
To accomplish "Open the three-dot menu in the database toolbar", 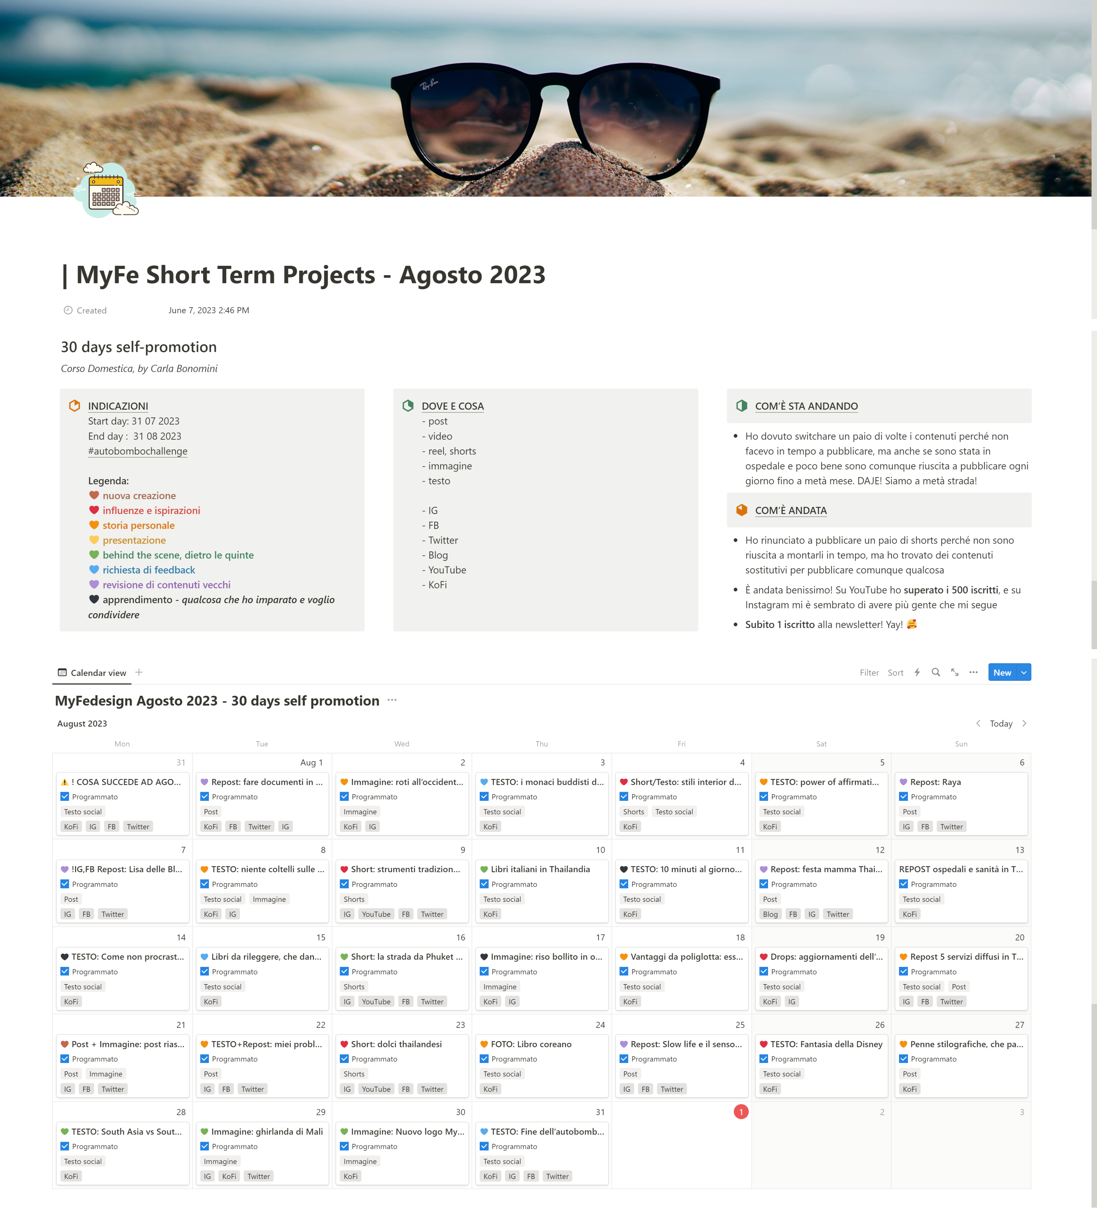I will tap(973, 672).
